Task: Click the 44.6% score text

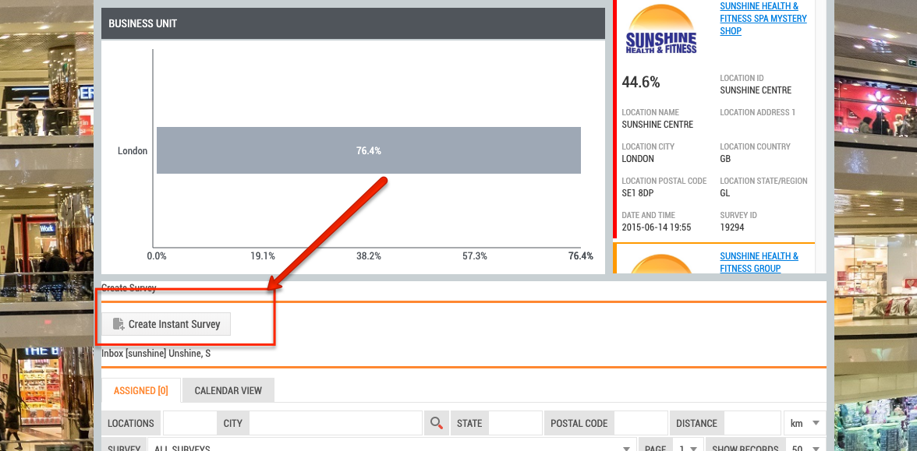Action: coord(641,83)
